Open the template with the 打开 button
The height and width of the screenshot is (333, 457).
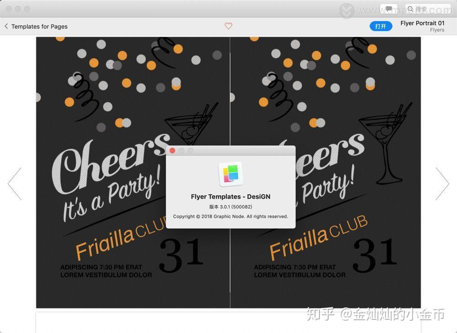point(381,26)
